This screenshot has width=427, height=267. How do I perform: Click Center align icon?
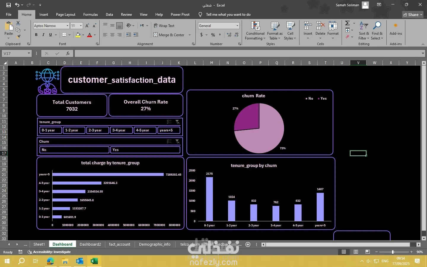point(112,35)
